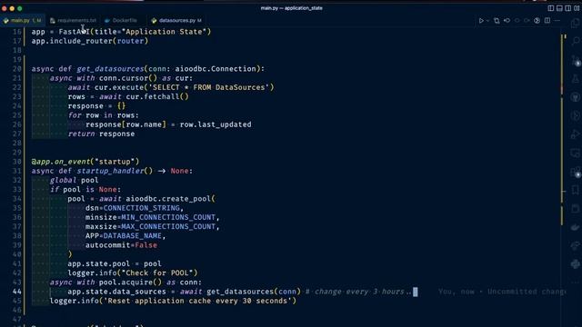The height and width of the screenshot is (327, 582).
Task: Click the 'SELECT * FROM DataSources' string
Action: (209, 87)
